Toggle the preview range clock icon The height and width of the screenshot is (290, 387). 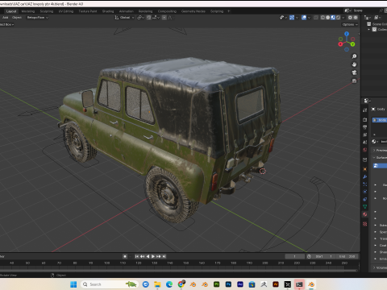click(x=309, y=256)
